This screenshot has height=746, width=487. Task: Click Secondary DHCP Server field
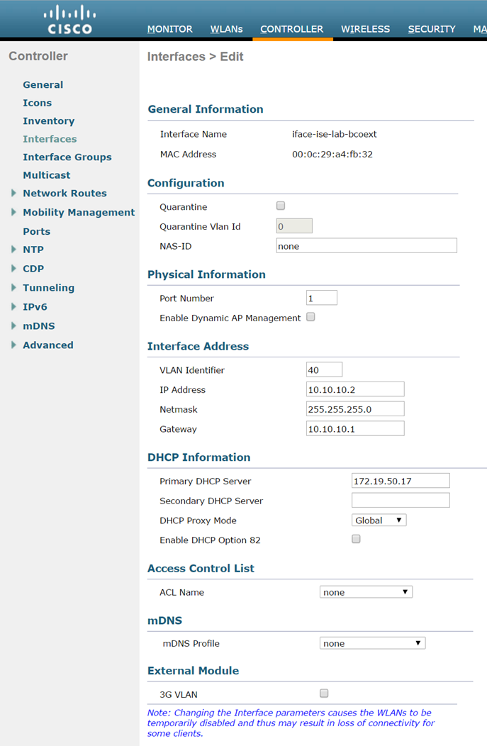401,500
